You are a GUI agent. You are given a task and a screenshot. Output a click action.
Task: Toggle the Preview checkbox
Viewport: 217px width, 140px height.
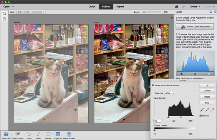pyautogui.click(x=201, y=115)
